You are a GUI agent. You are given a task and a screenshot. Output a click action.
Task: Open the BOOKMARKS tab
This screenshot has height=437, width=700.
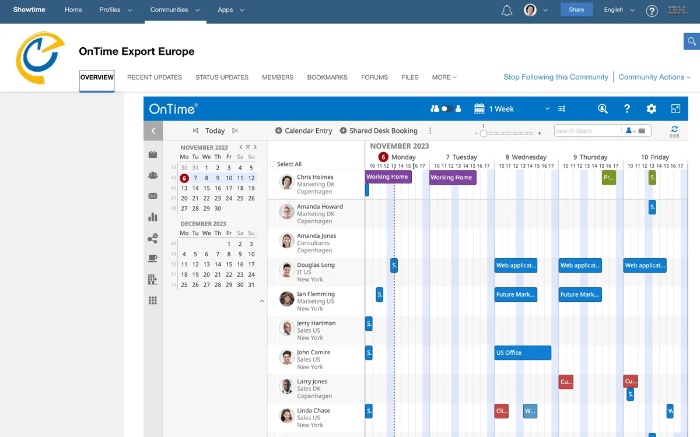327,77
